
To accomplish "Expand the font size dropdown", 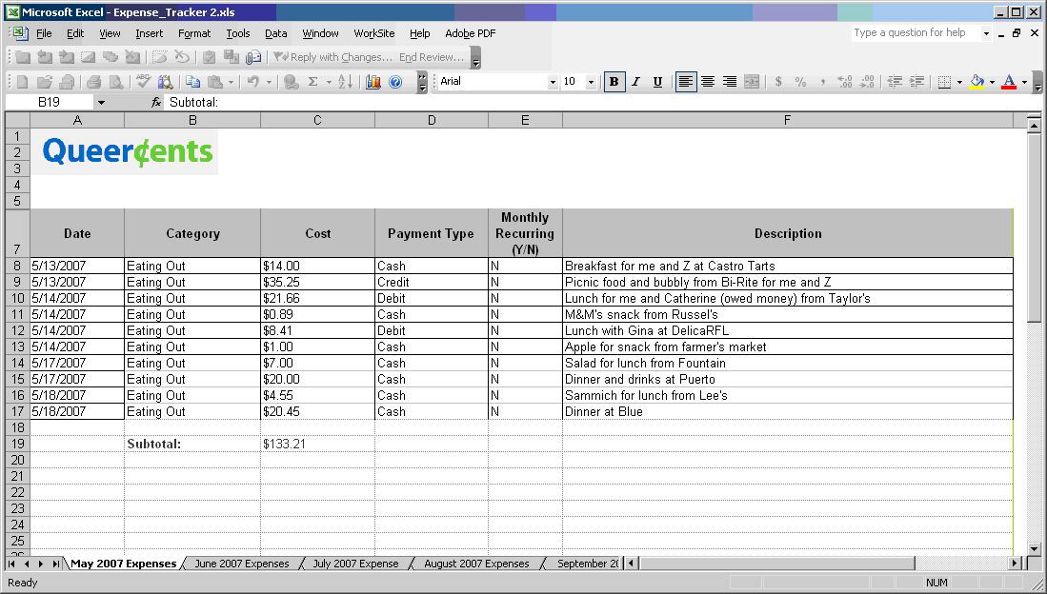I will pyautogui.click(x=591, y=82).
